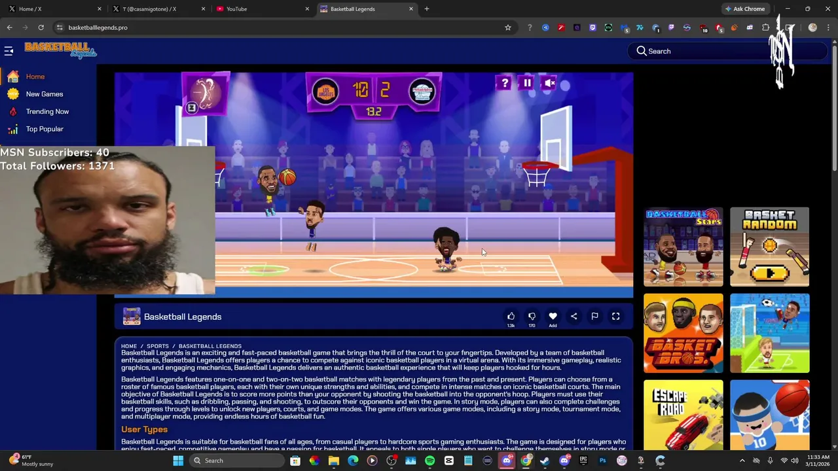This screenshot has width=838, height=471.
Task: Open Chrome three-dot menu
Action: point(827,27)
